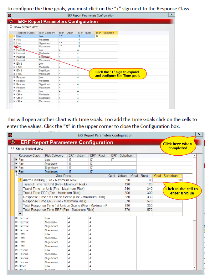Image resolution: width=210 pixels, height=278 pixels.
Task: Expand the Other Significant row in upper dialog
Action: 15,98
